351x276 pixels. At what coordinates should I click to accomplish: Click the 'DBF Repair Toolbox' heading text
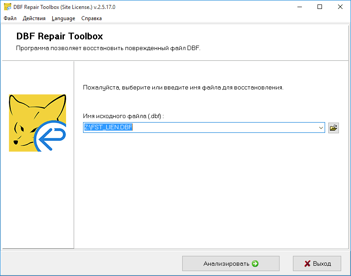[59, 36]
